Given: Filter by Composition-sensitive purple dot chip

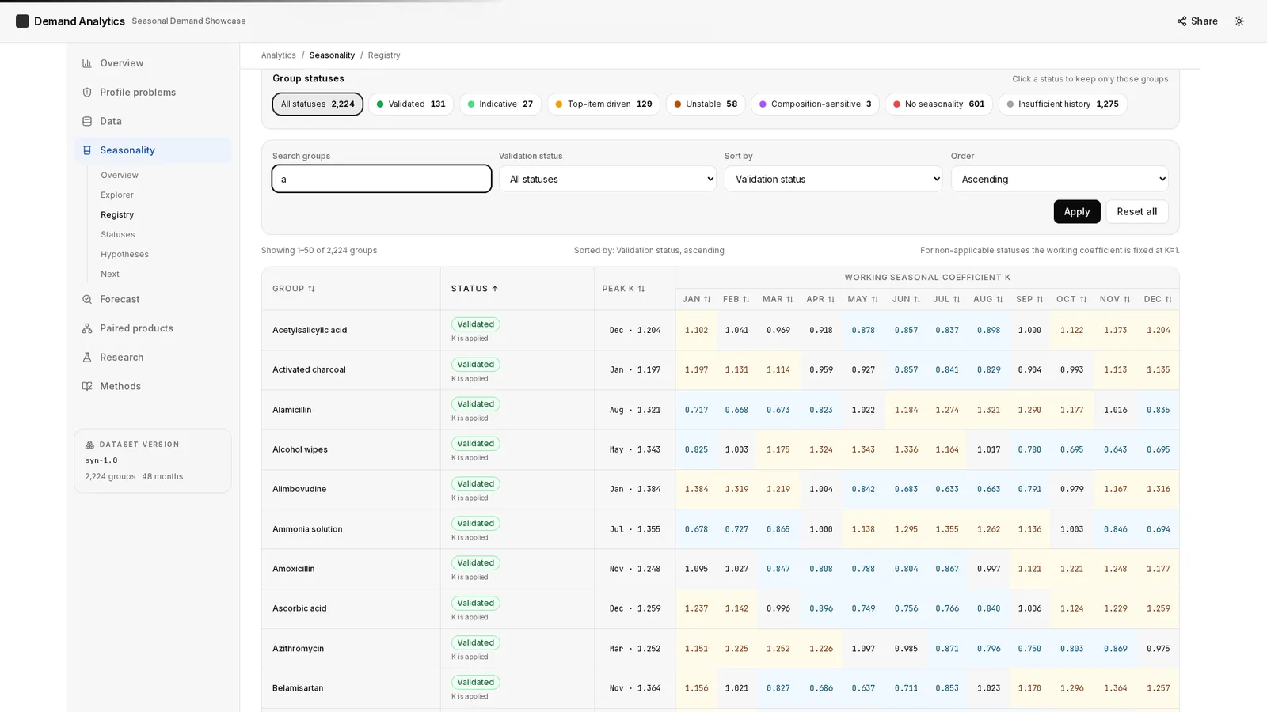Looking at the screenshot, I should click(x=815, y=104).
